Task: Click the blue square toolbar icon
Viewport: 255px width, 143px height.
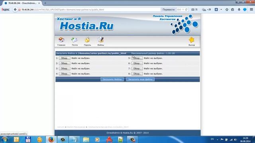Action: point(216,10)
